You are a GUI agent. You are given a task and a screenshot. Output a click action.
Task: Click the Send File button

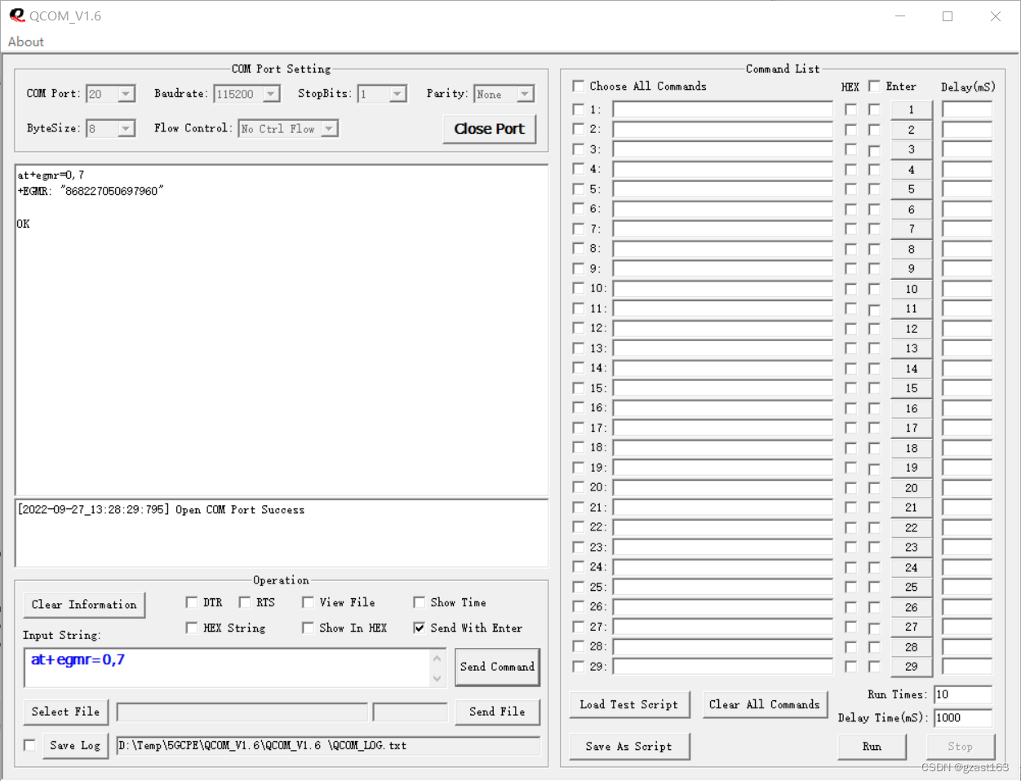pyautogui.click(x=497, y=712)
